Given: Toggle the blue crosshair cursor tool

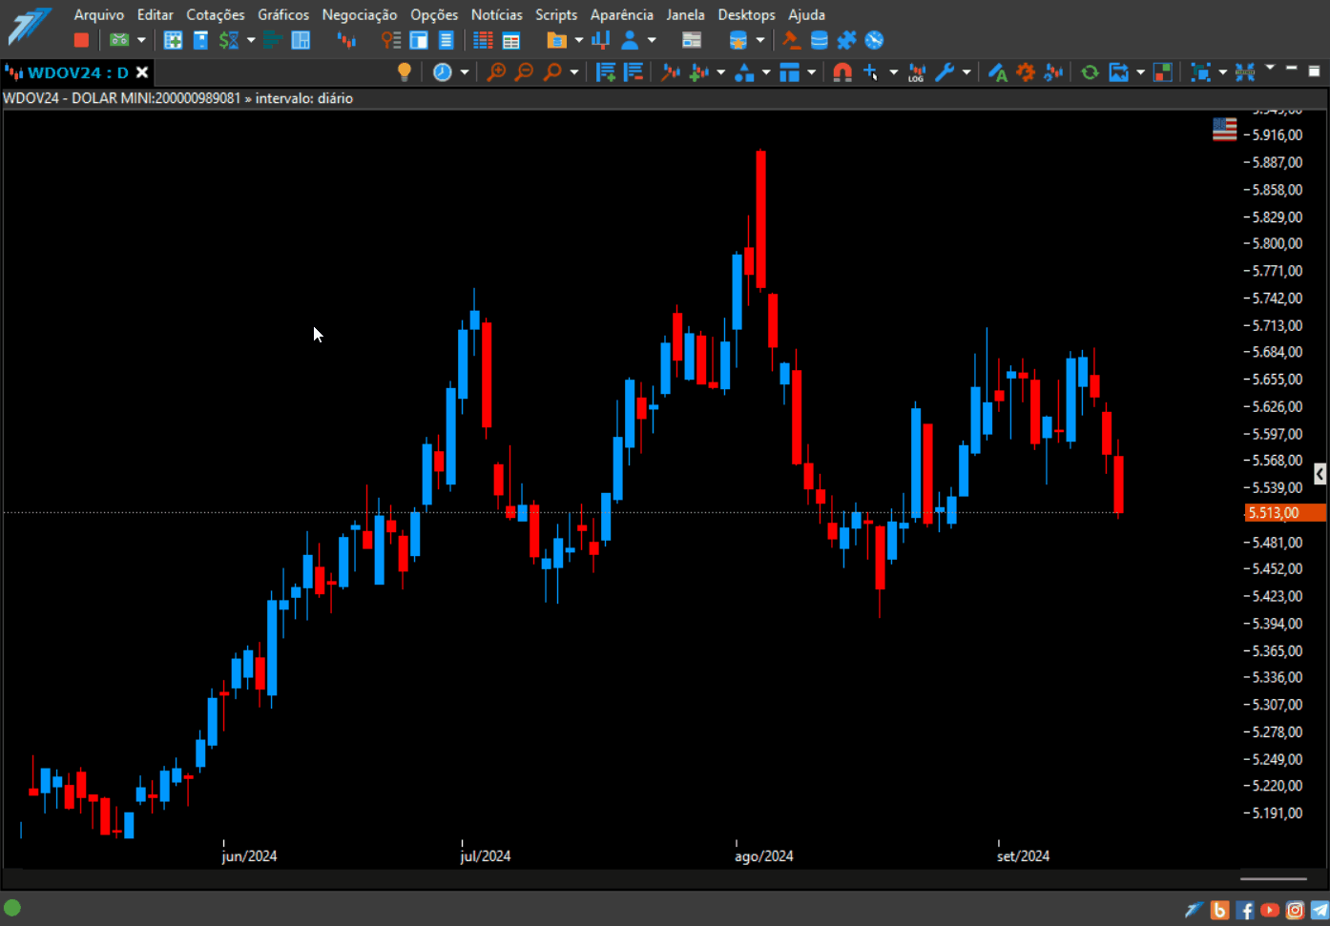Looking at the screenshot, I should tap(870, 72).
